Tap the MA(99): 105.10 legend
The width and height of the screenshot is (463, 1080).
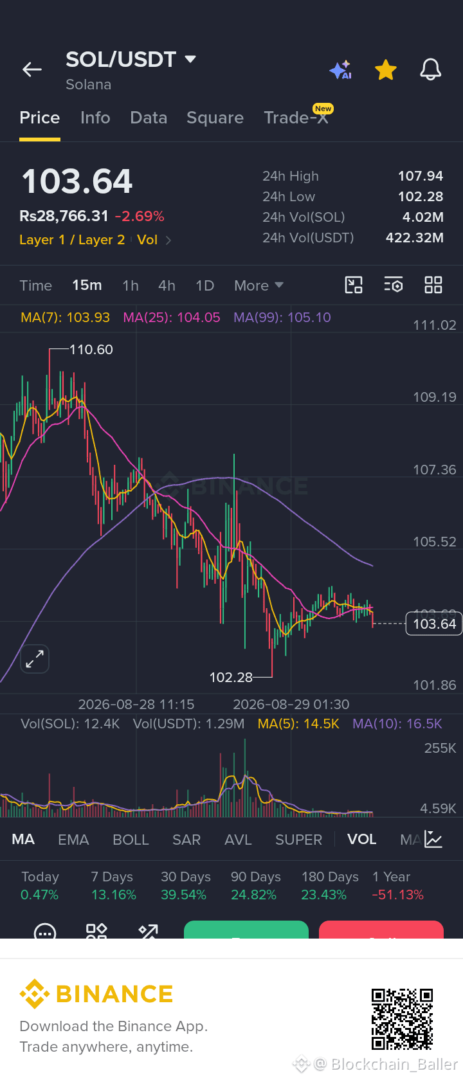[x=282, y=318]
